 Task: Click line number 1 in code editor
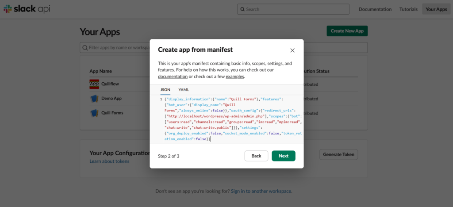pos(161,99)
